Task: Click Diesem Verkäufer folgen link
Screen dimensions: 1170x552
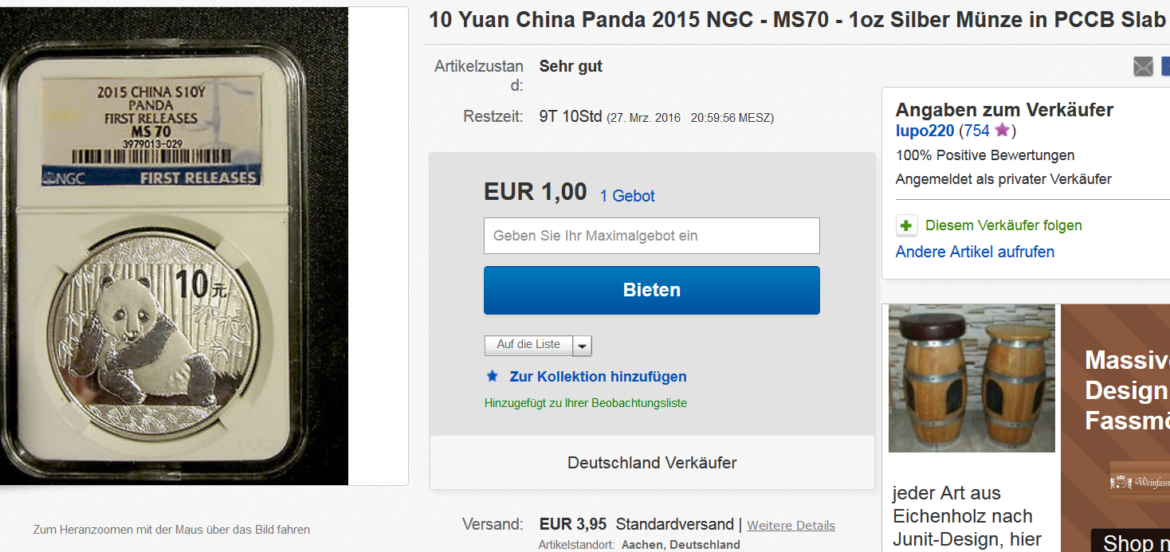Action: click(1003, 225)
